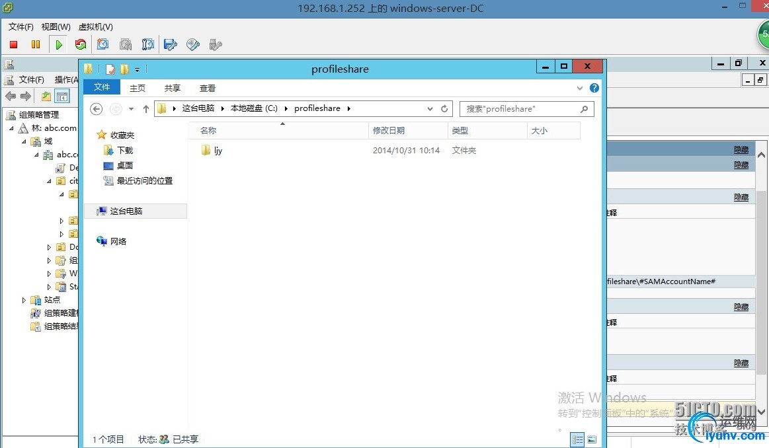
Task: Click the forward arrow in Group Policy toolbar
Action: [26, 96]
